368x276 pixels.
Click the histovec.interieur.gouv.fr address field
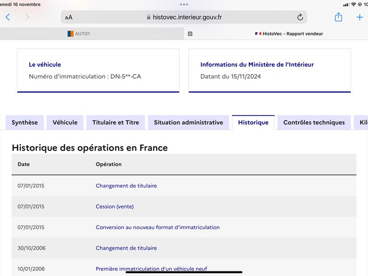(184, 17)
